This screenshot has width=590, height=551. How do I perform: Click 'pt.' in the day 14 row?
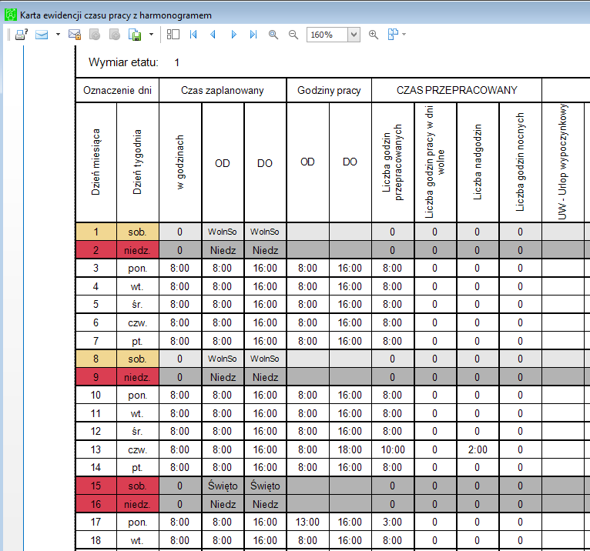pyautogui.click(x=137, y=468)
